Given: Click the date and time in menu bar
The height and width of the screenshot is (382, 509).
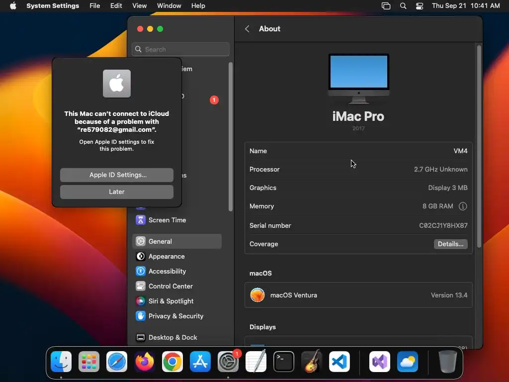Looking at the screenshot, I should click(x=466, y=6).
